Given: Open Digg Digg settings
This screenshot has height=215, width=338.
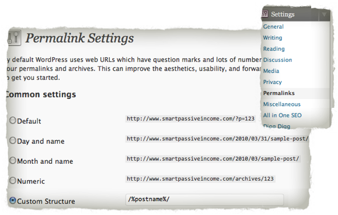Looking at the screenshot, I should click(277, 126).
